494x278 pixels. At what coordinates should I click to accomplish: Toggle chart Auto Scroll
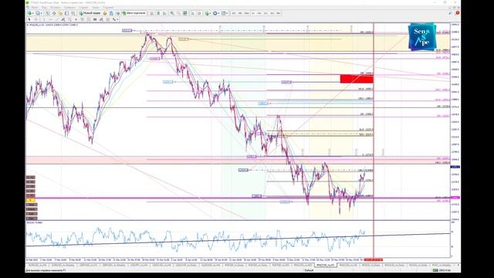[x=192, y=13]
